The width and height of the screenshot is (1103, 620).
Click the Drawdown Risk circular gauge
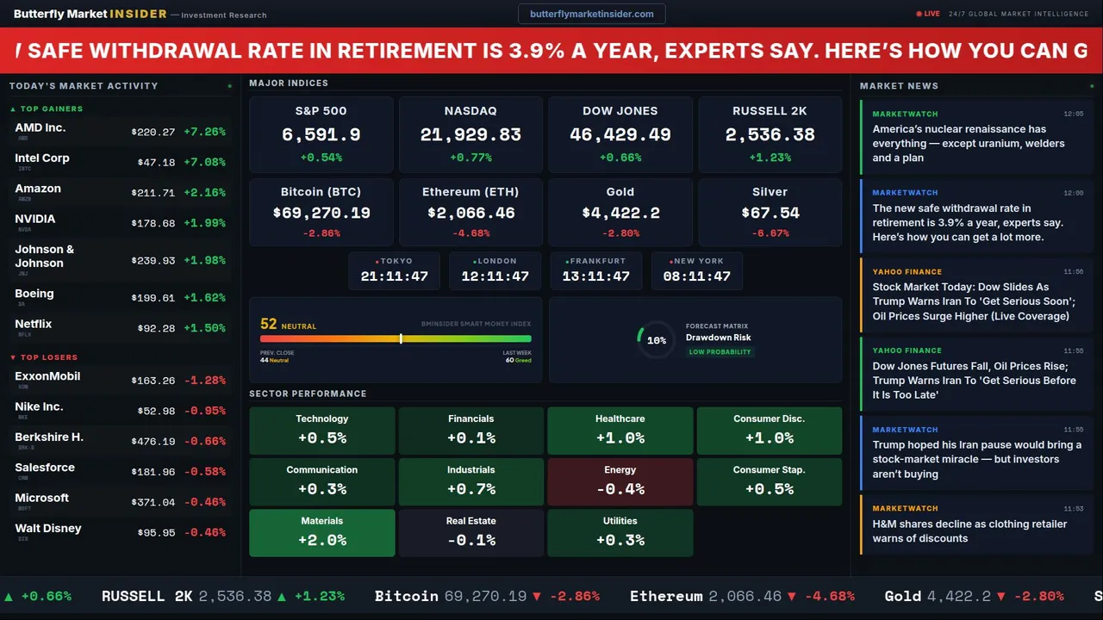click(x=656, y=340)
